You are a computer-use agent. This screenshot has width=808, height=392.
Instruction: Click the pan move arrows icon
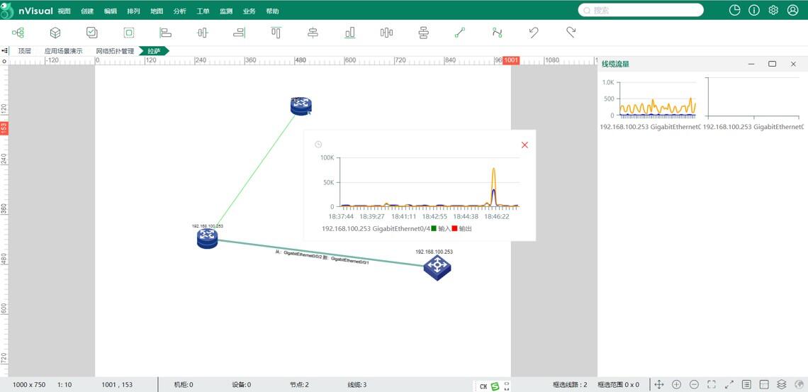coord(658,384)
